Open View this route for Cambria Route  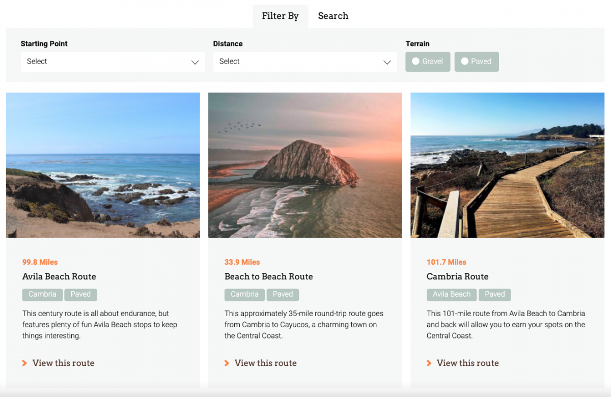[x=467, y=363]
